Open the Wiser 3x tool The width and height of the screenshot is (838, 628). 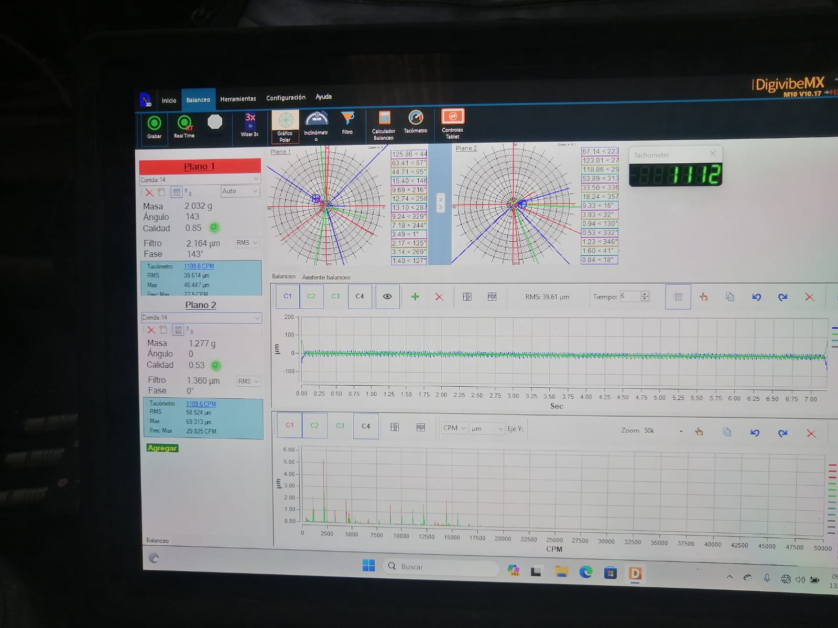click(250, 126)
